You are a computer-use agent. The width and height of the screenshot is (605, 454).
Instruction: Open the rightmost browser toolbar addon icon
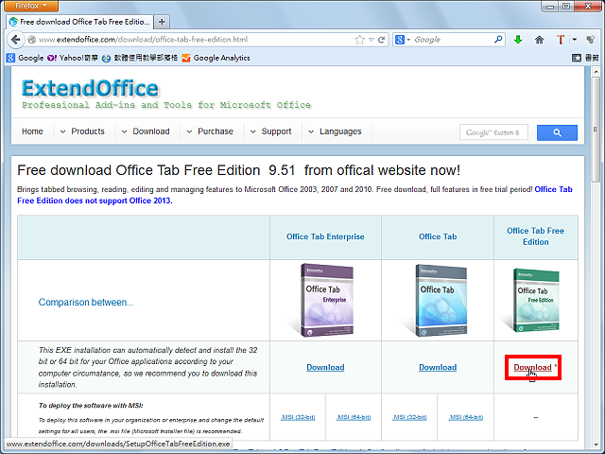[x=590, y=40]
